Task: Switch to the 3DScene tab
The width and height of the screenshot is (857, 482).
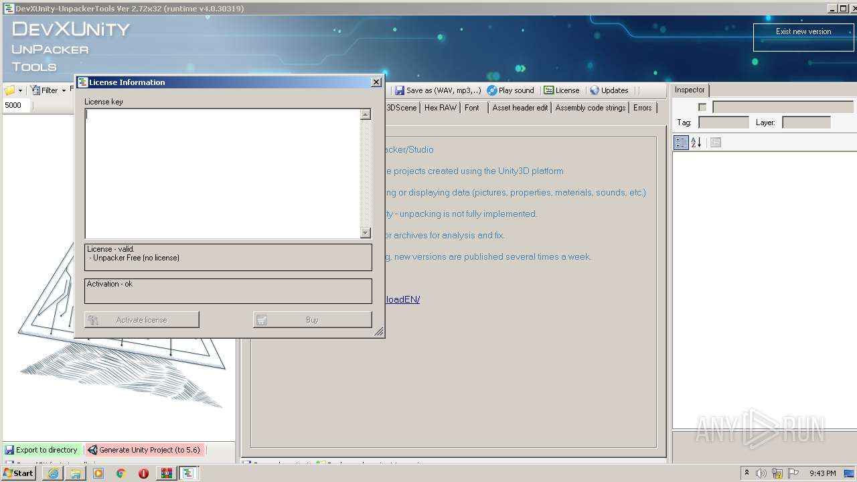Action: click(x=402, y=108)
